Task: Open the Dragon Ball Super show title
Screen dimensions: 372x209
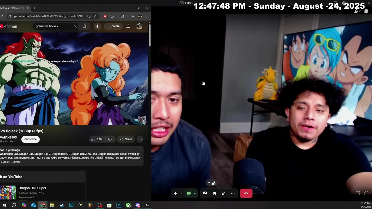Action: pyautogui.click(x=32, y=188)
